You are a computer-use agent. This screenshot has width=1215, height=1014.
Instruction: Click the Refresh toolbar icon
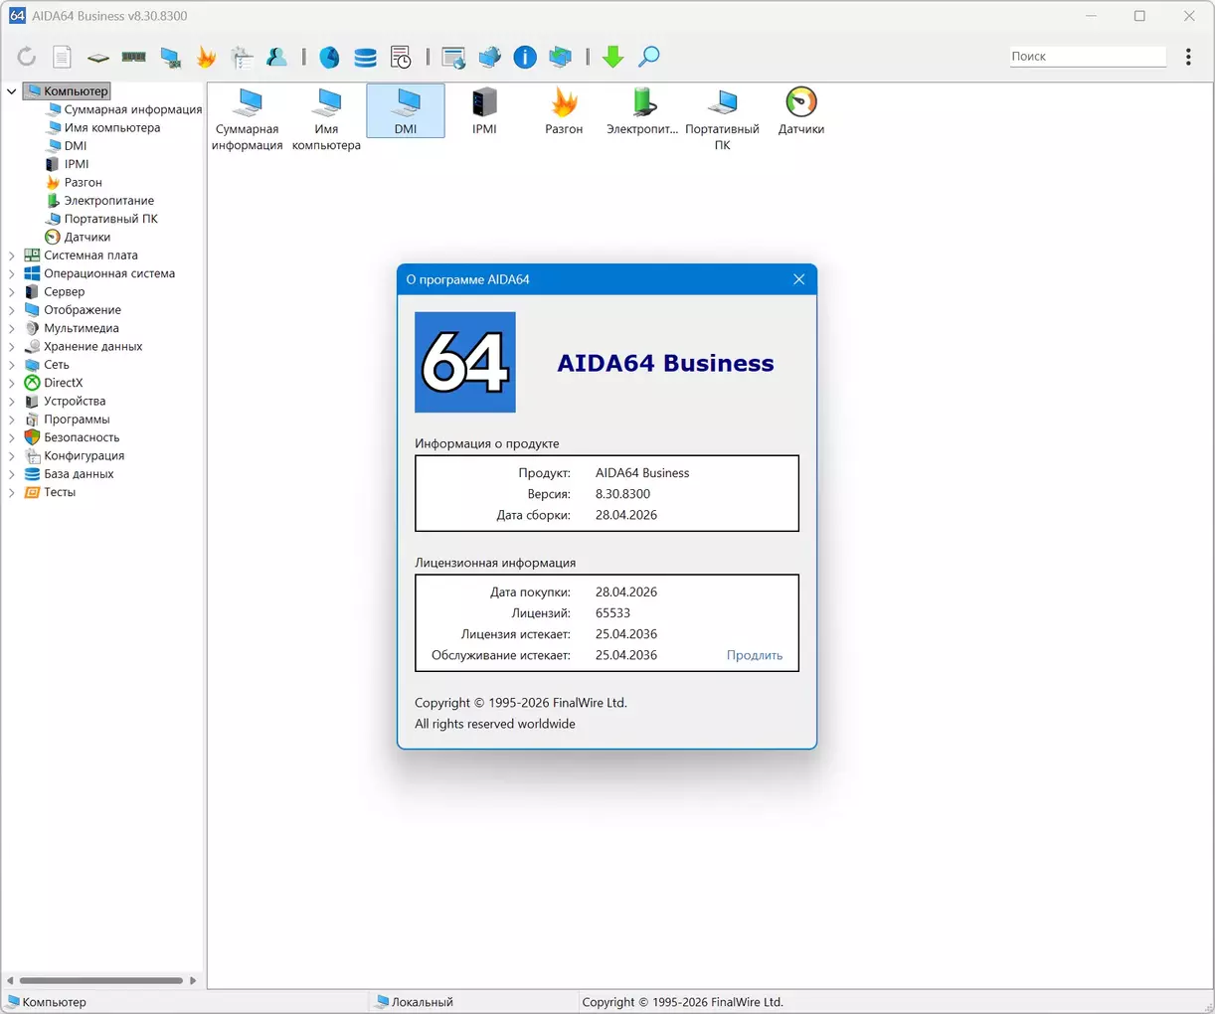coord(27,58)
